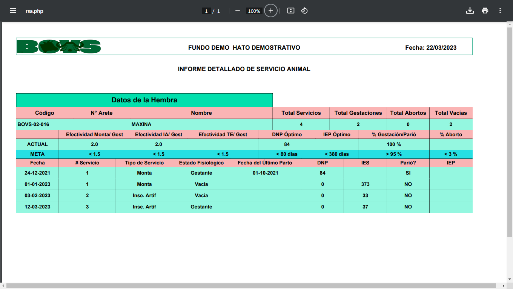Print the document with the printer icon
This screenshot has width=513, height=289.
[x=485, y=11]
